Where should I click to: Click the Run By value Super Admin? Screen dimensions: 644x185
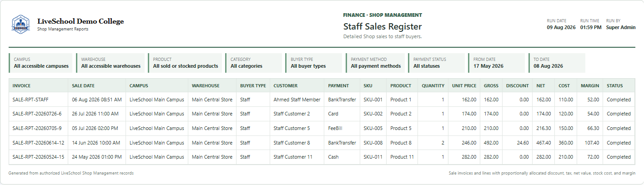tap(621, 27)
